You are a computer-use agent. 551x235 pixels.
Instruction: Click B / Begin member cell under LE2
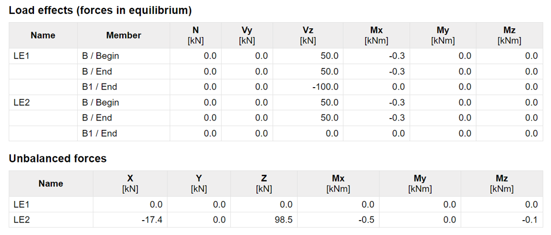click(100, 103)
